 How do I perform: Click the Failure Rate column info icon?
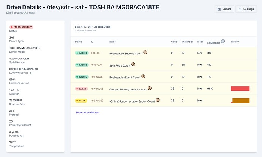click(223, 41)
